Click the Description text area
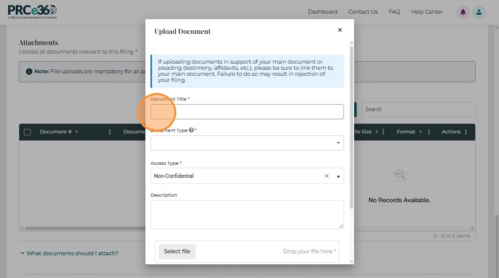 click(247, 214)
